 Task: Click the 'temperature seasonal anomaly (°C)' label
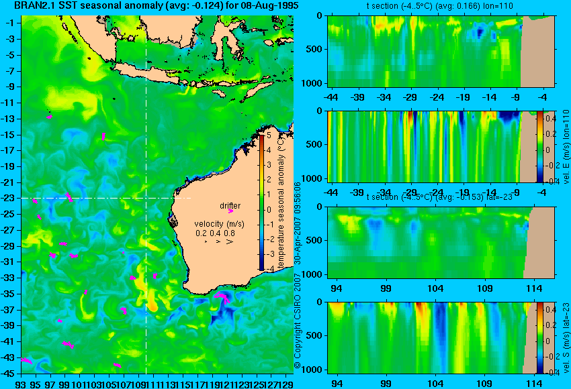click(281, 203)
